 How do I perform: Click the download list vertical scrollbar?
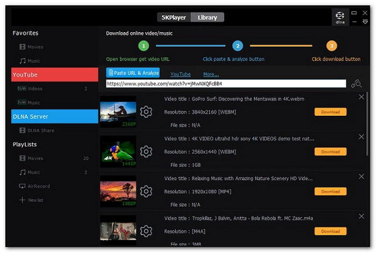point(367,124)
